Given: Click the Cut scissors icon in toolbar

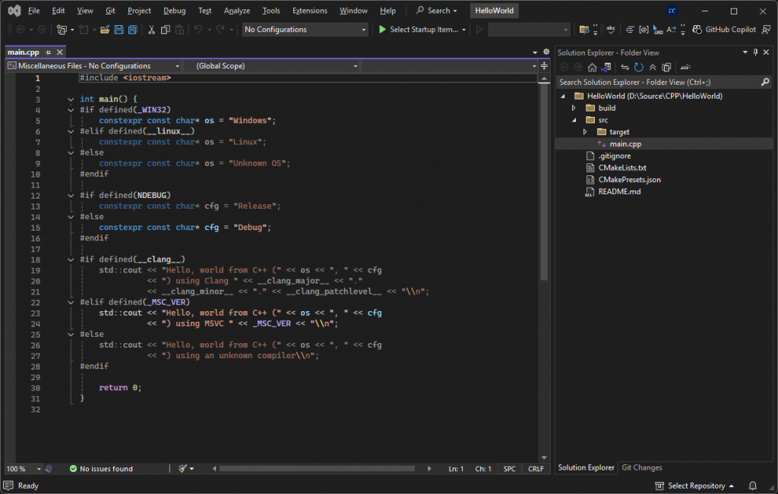Looking at the screenshot, I should click(x=151, y=30).
